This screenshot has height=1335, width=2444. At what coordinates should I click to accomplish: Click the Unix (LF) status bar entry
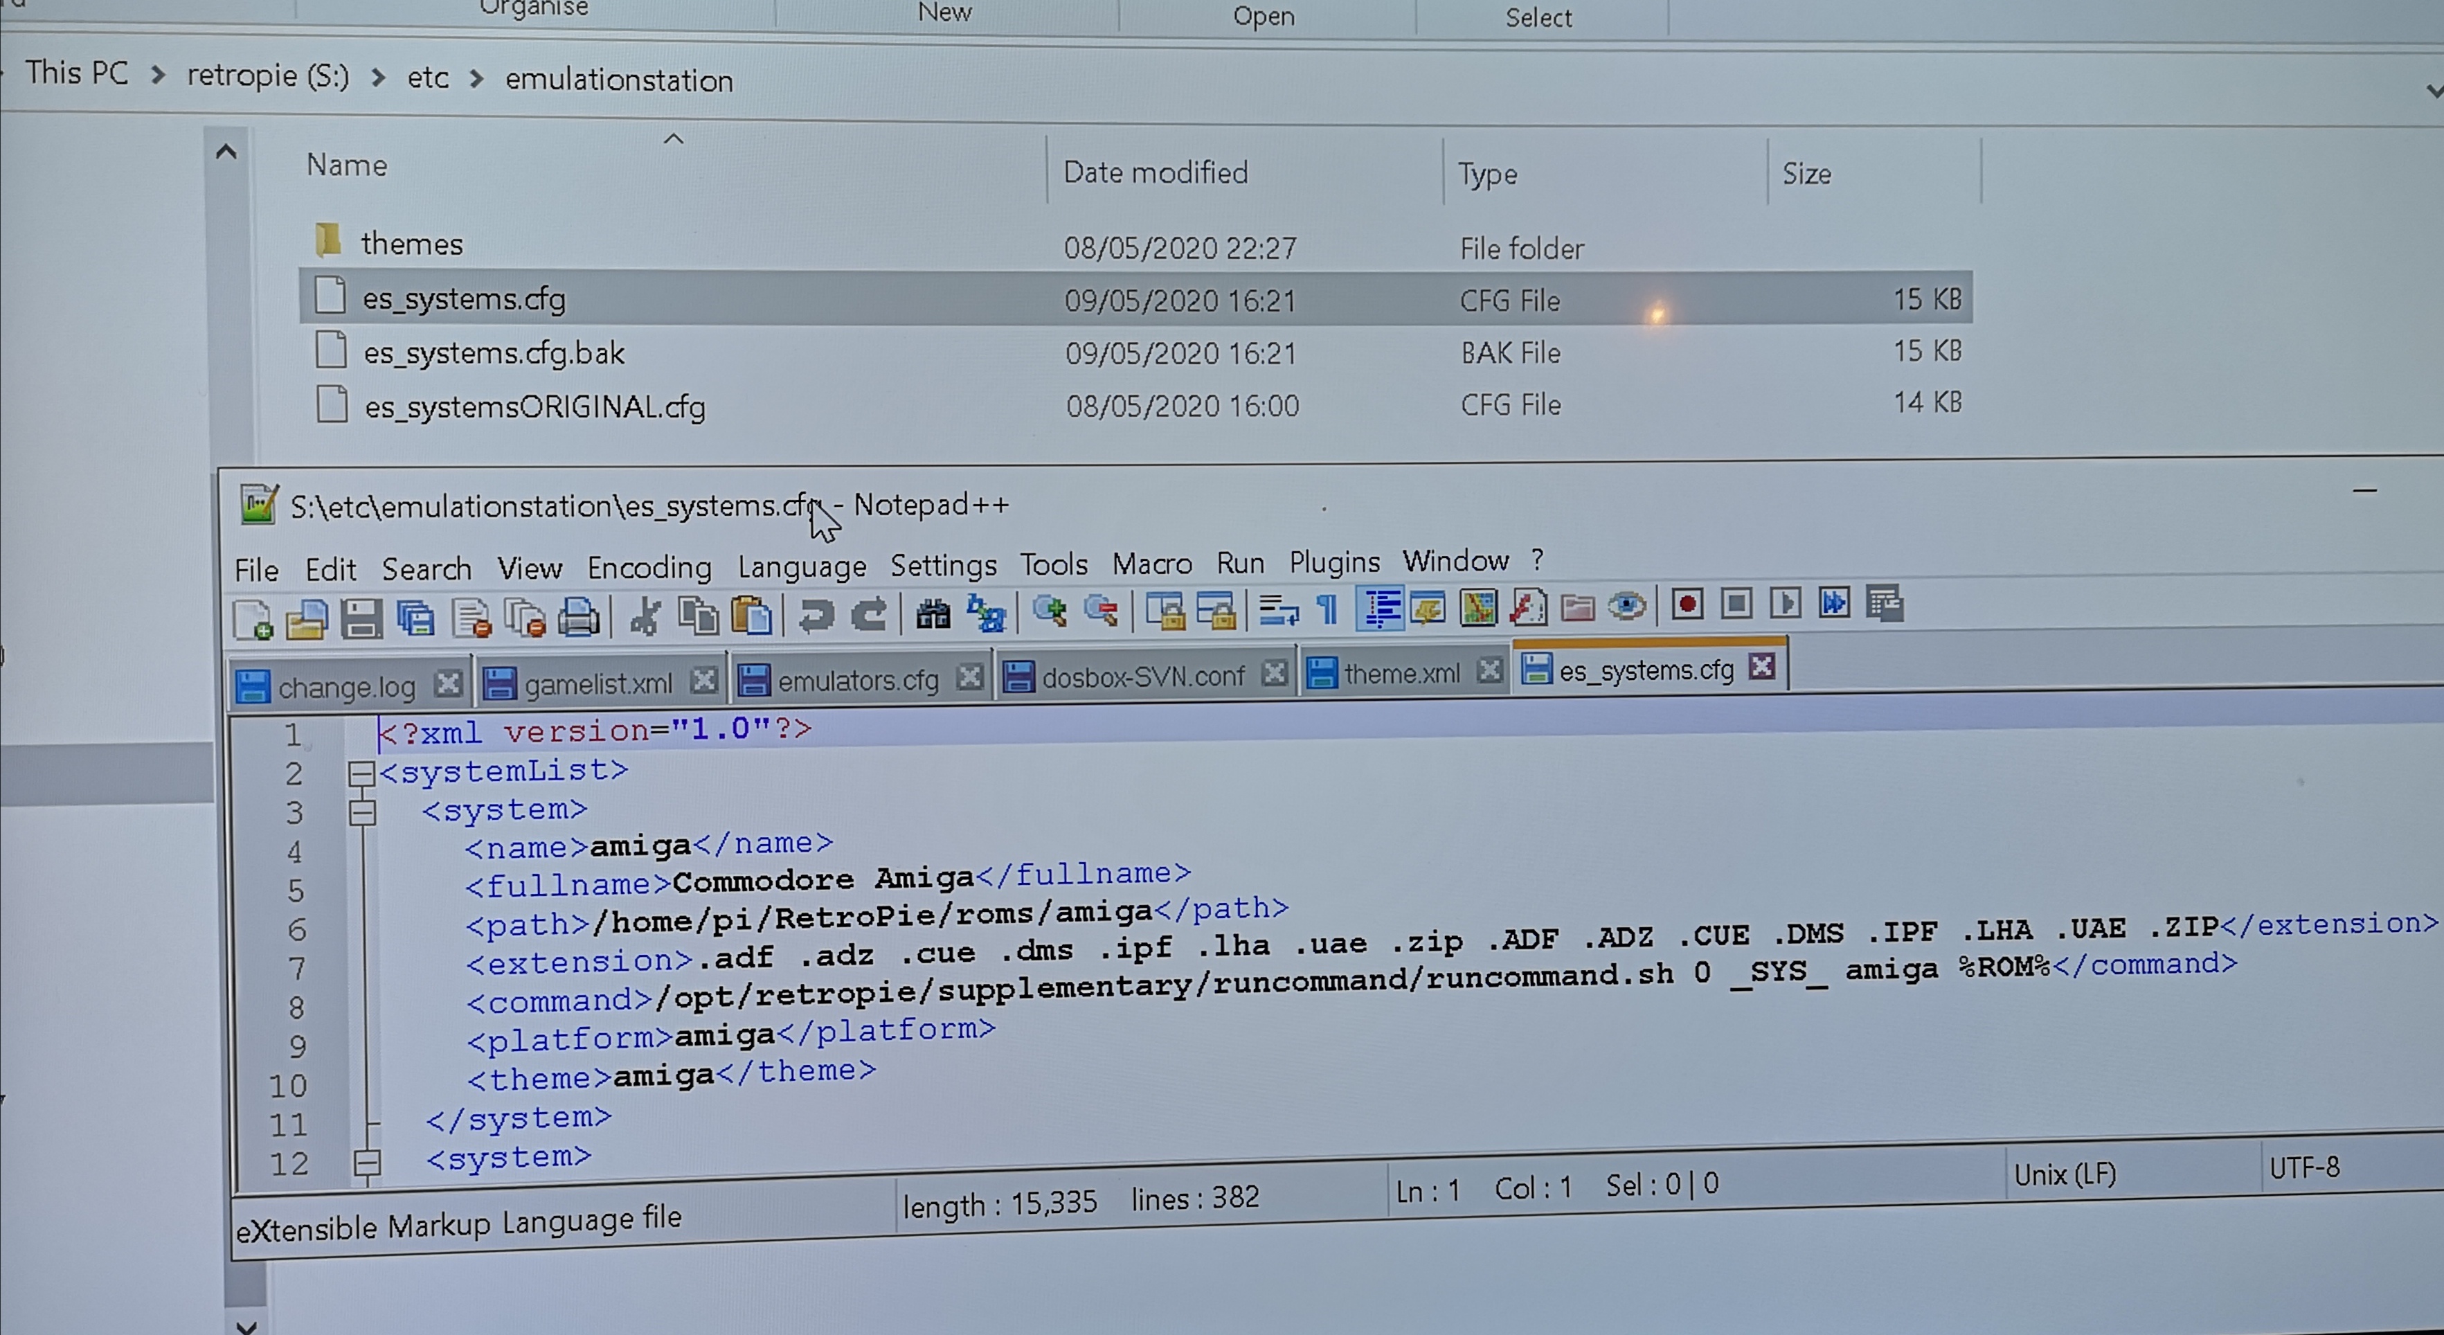2065,1174
